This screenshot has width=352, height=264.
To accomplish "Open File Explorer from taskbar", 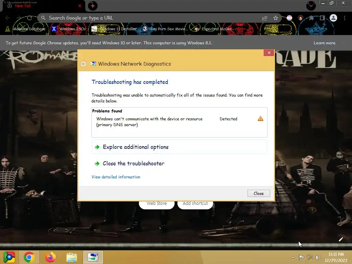I will [71, 257].
